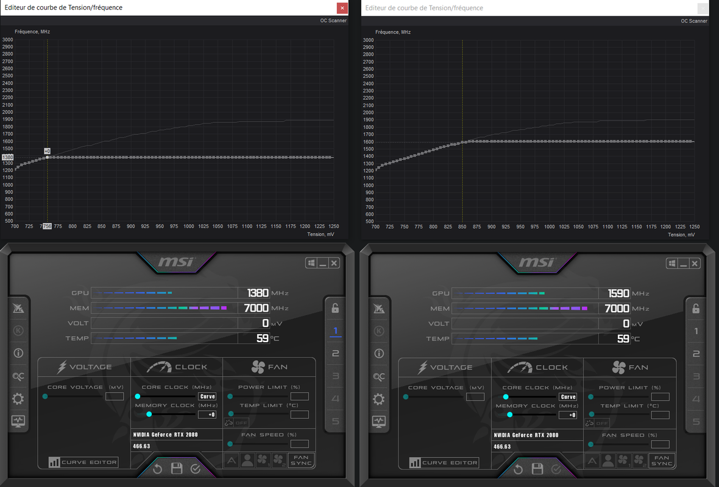Open OC Scanner in left curve editor
719x487 pixels.
click(333, 21)
